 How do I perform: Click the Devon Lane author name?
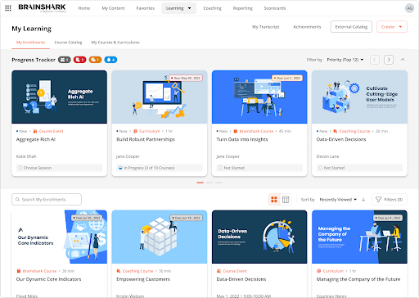327,156
